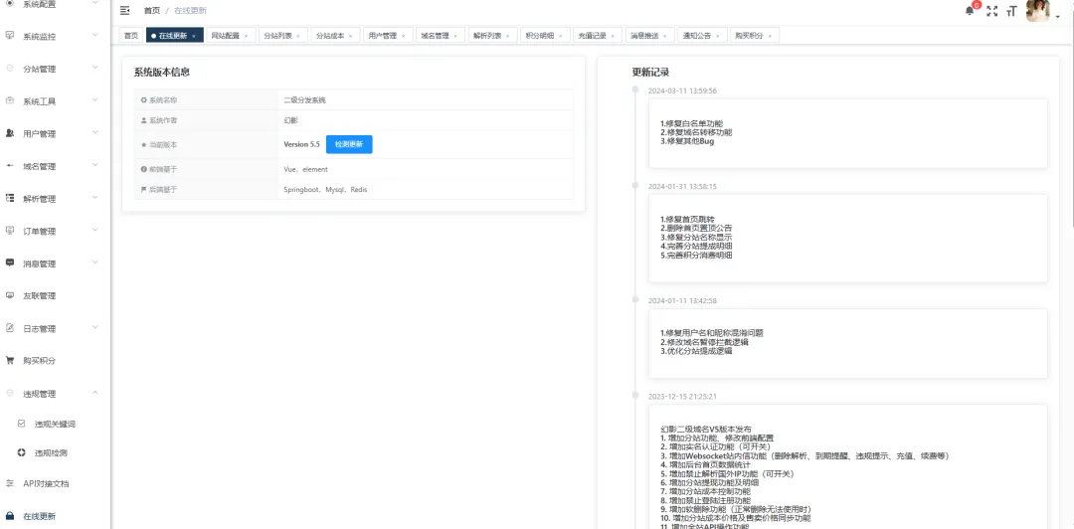This screenshot has width=1074, height=529.
Task: Switch to the 通知公告 tab
Action: 696,36
